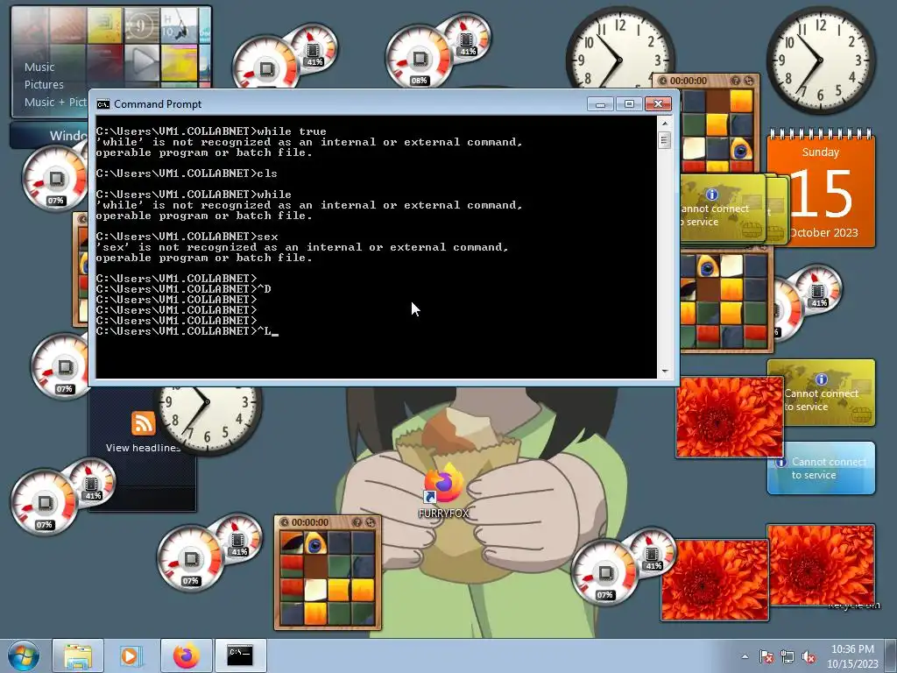Viewport: 897px width, 673px height.
Task: Click the console line ending with 'sex'
Action: (187, 237)
